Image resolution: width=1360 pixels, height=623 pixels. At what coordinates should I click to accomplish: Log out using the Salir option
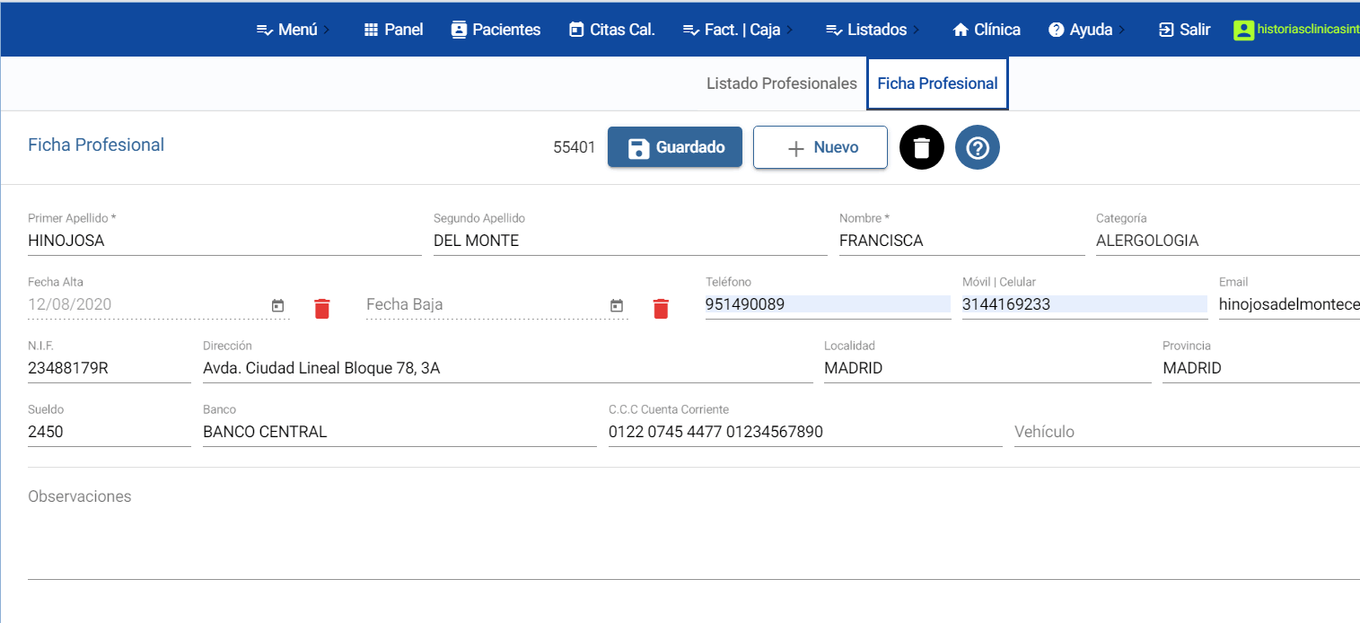point(1184,30)
